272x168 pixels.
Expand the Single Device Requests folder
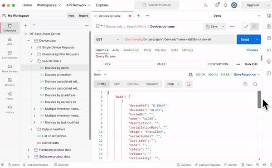click(x=31, y=48)
